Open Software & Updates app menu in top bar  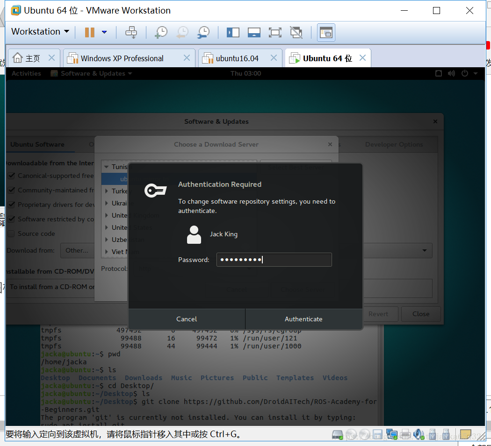(92, 73)
